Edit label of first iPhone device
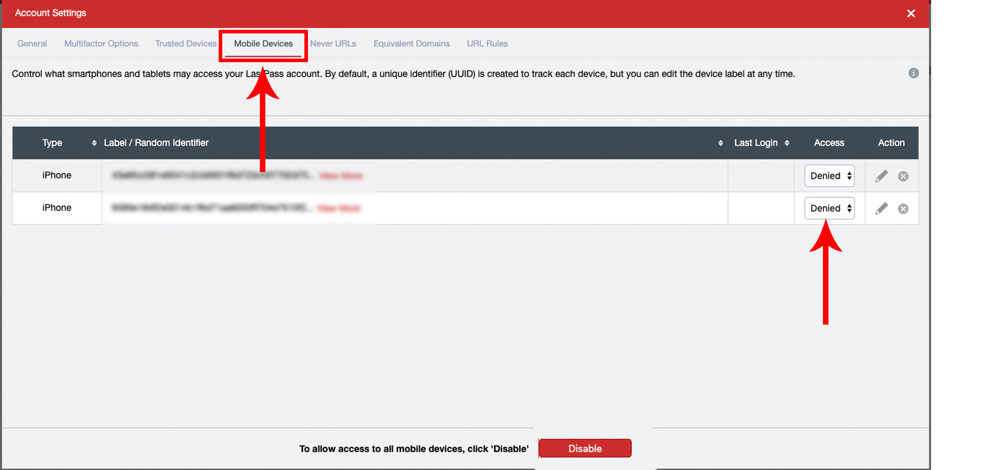 coord(881,176)
